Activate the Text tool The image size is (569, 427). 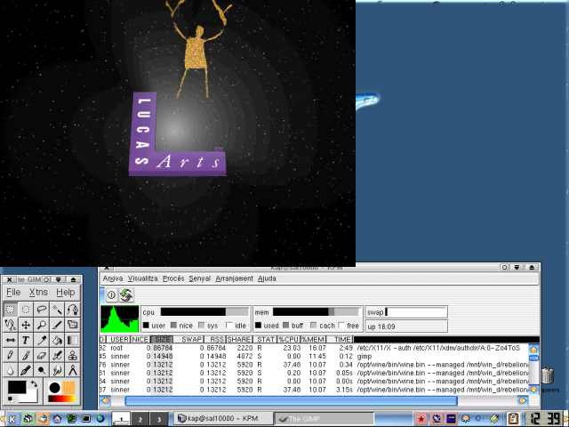pyautogui.click(x=26, y=340)
